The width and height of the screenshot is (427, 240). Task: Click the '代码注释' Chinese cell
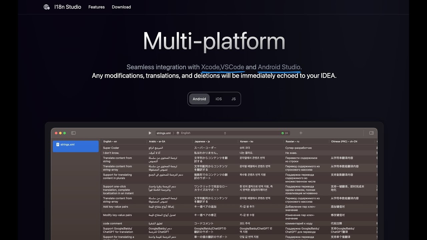pos(336,224)
